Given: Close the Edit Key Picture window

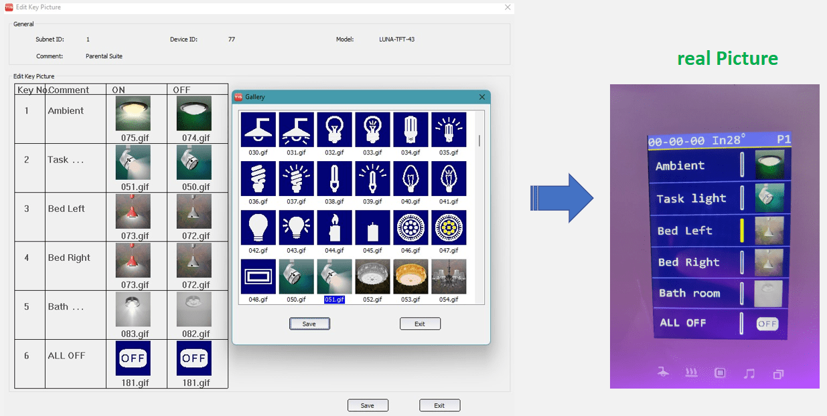Looking at the screenshot, I should pos(508,7).
